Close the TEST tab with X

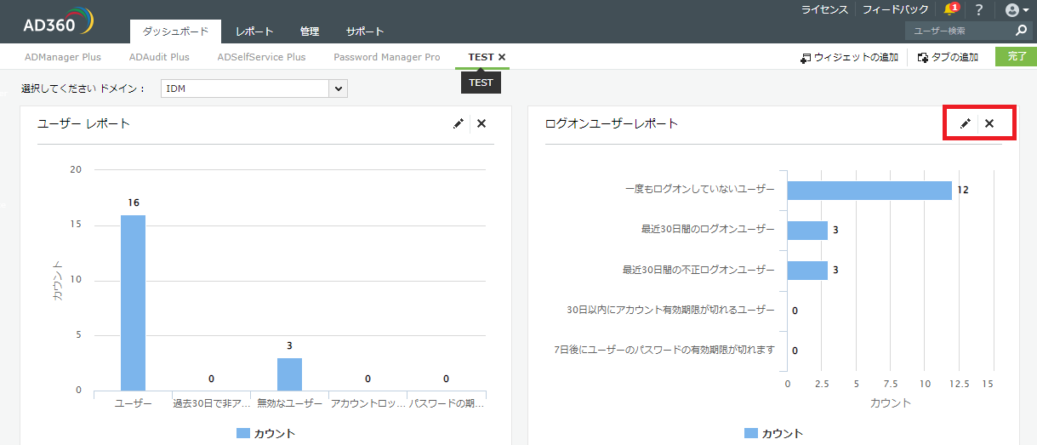(x=502, y=57)
